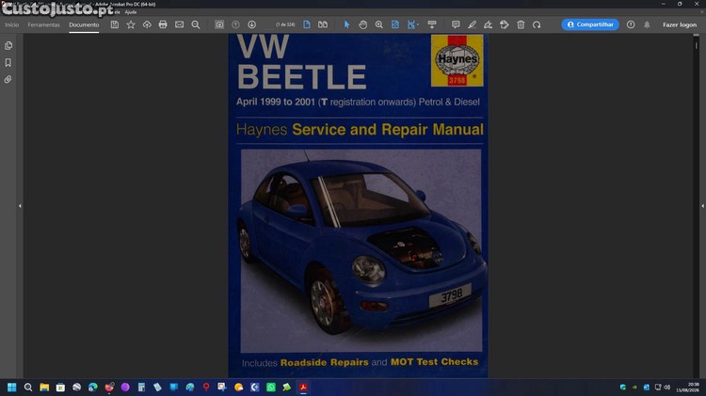Activate the snapshot camera tool
706x396 pixels.
pyautogui.click(x=219, y=24)
